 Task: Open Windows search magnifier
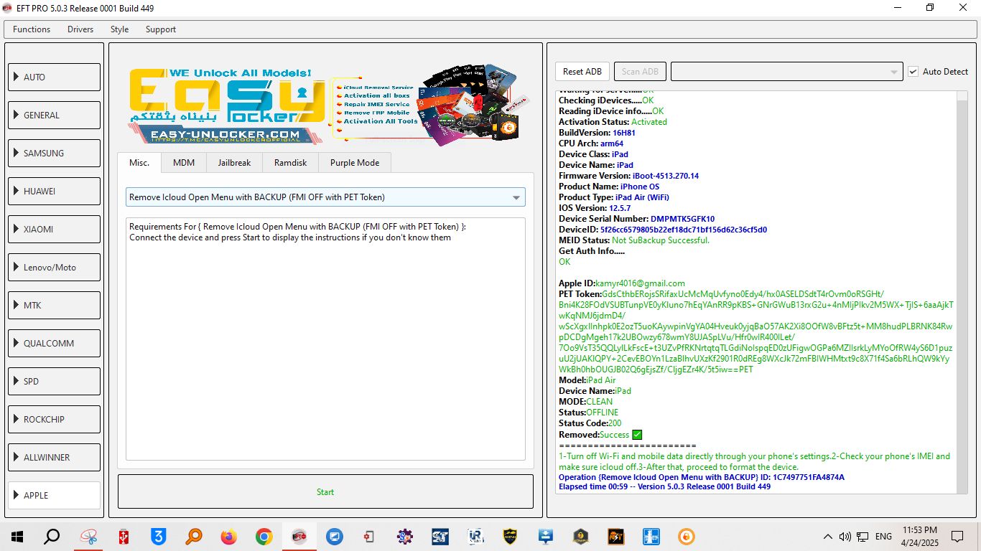click(x=52, y=536)
